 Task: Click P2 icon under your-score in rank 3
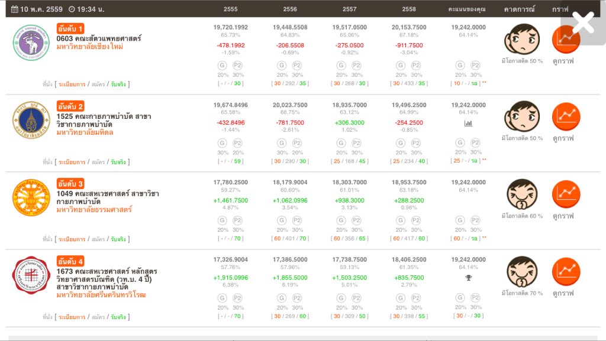(475, 220)
